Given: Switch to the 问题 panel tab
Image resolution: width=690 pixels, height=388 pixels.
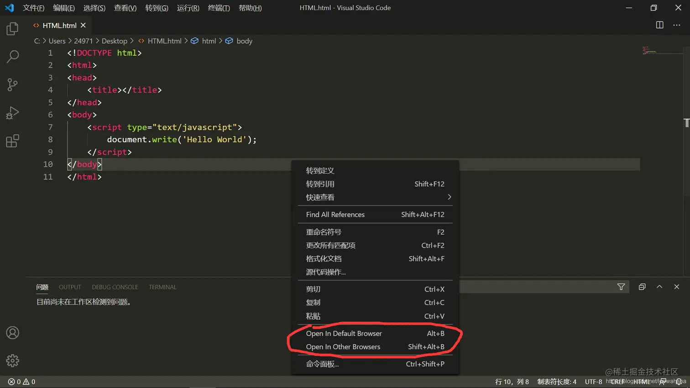Looking at the screenshot, I should 42,287.
